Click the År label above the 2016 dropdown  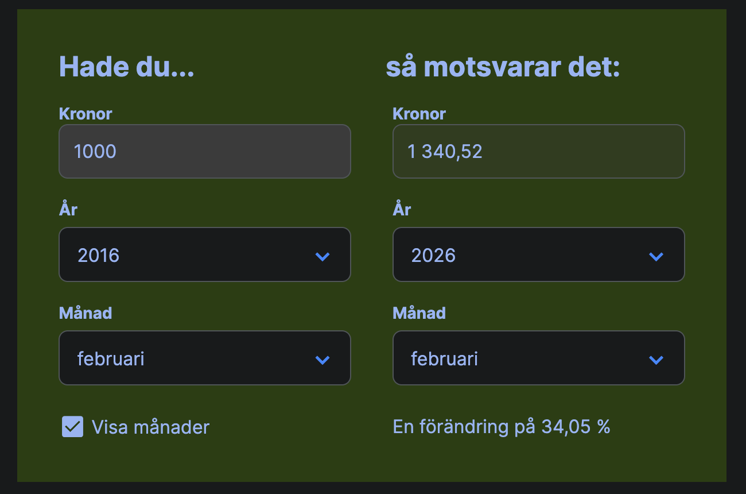[68, 209]
